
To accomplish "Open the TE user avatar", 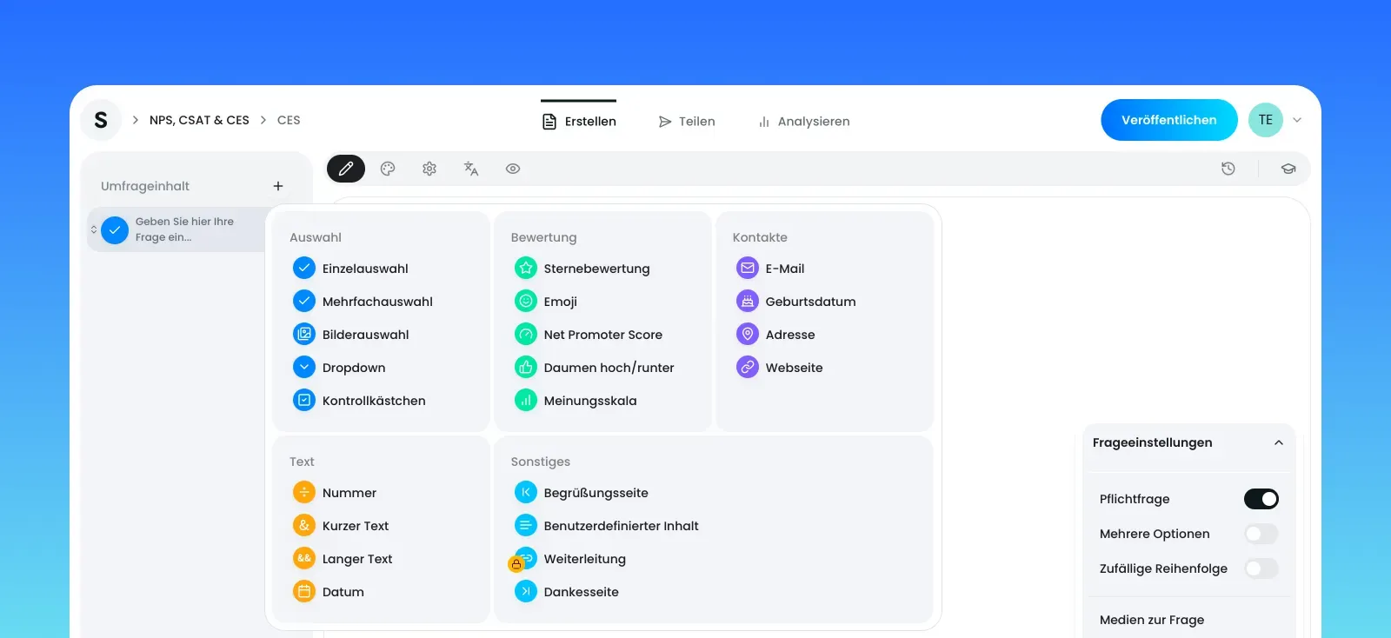I will (x=1266, y=120).
